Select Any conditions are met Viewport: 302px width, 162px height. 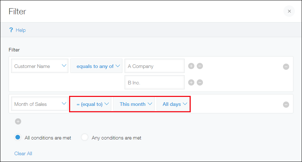point(85,137)
